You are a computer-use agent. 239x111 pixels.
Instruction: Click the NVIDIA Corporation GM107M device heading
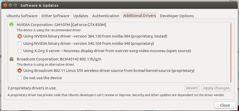62,25
